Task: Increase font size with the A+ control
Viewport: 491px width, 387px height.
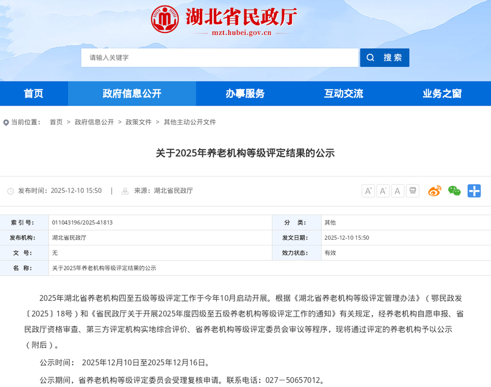Action: 368,190
